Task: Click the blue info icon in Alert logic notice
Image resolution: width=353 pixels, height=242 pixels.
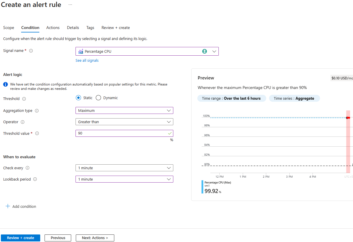Action: 5,84
